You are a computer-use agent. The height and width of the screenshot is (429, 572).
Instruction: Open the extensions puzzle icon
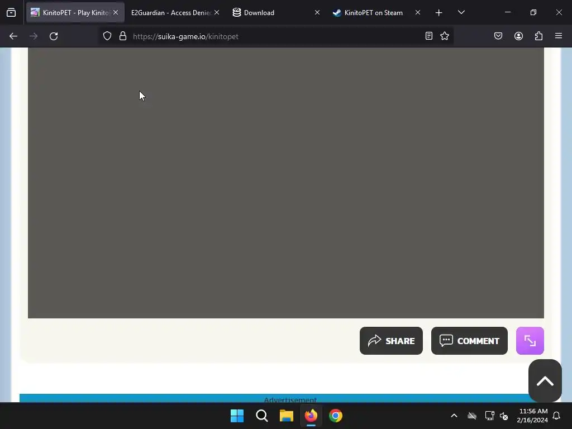pos(539,36)
